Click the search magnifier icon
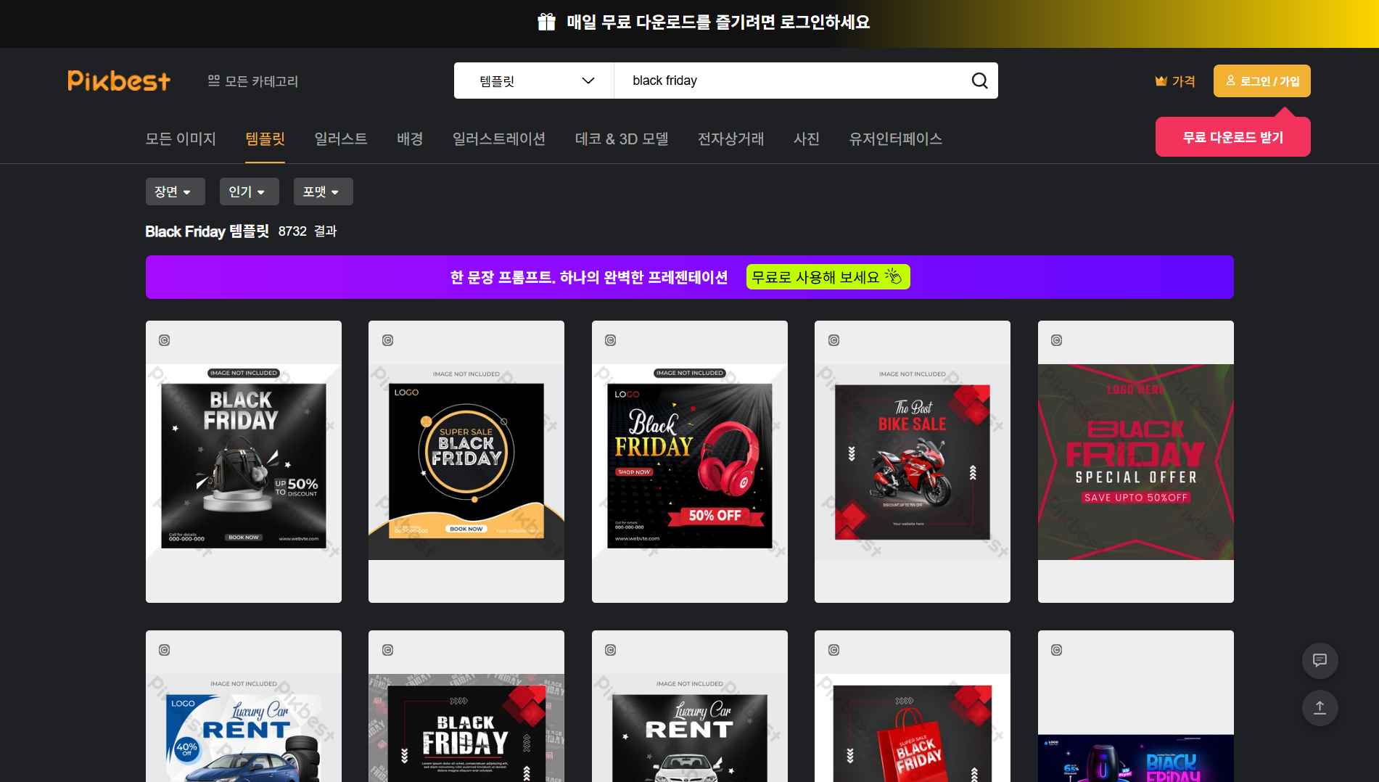This screenshot has height=782, width=1379. coord(979,81)
